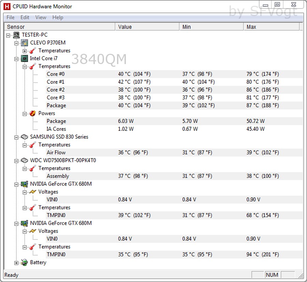307x282 pixels.
Task: Click the flame icon beside Powers
Action: click(33, 113)
